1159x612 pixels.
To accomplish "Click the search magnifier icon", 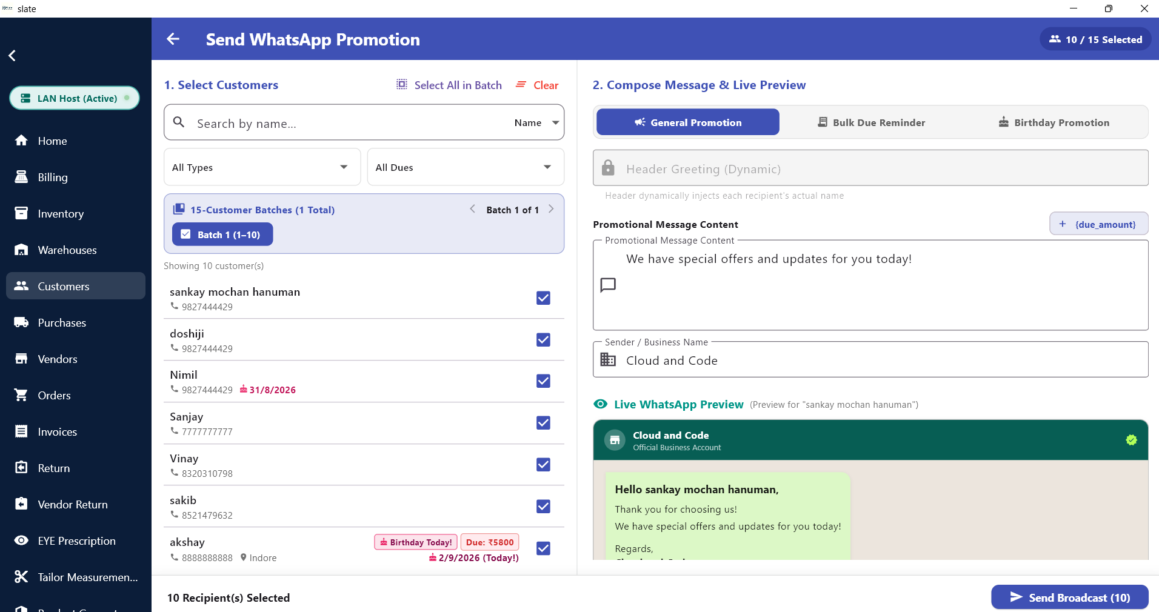I will 179,122.
